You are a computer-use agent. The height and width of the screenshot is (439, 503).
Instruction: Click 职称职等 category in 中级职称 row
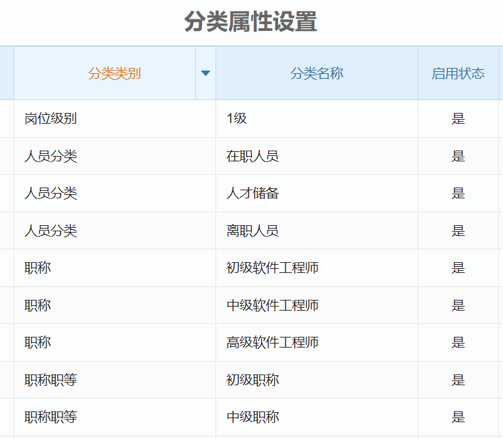tap(51, 417)
